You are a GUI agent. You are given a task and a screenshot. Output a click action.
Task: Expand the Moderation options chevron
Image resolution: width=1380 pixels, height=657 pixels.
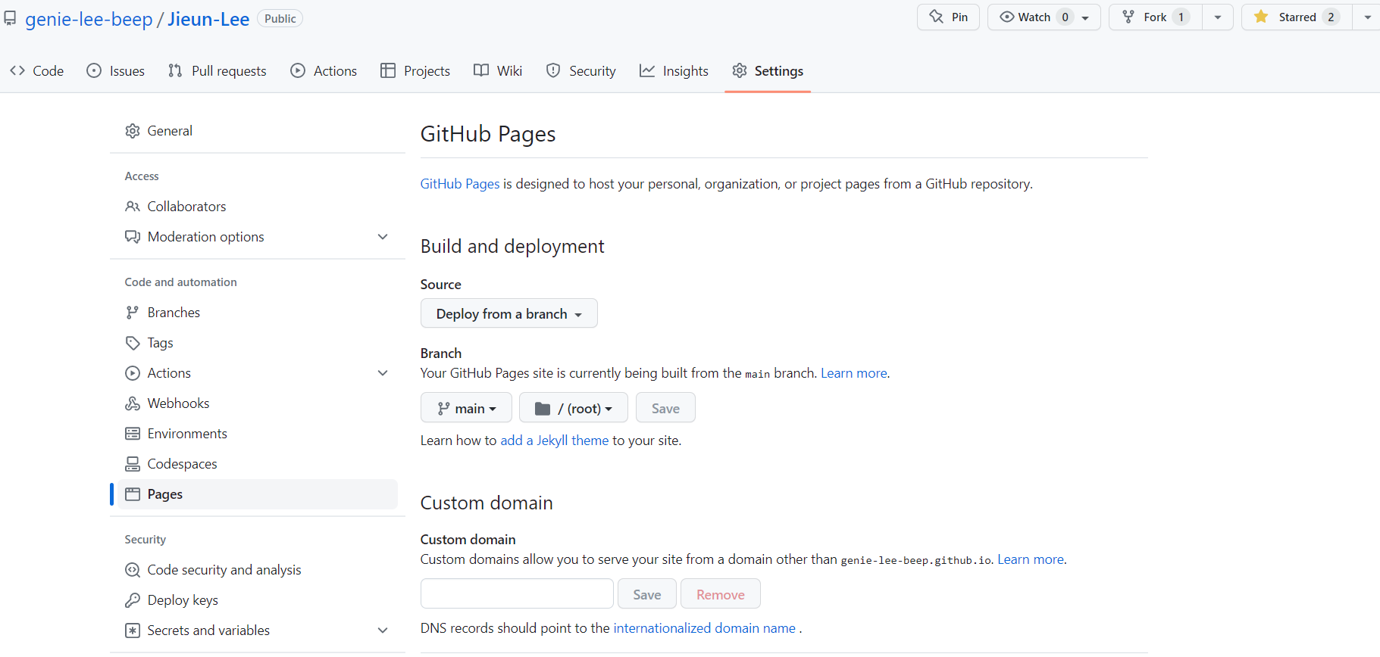383,237
